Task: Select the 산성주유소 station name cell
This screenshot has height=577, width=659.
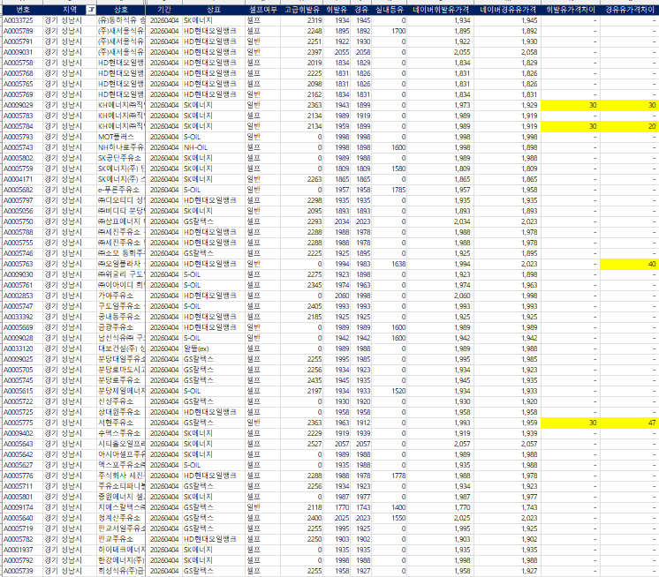Action: click(121, 401)
